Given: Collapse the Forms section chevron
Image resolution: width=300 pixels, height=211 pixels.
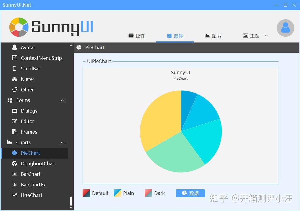Looking at the screenshot, I should (x=62, y=100).
